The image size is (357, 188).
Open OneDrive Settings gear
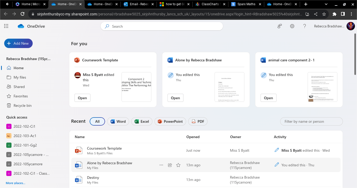click(x=292, y=26)
